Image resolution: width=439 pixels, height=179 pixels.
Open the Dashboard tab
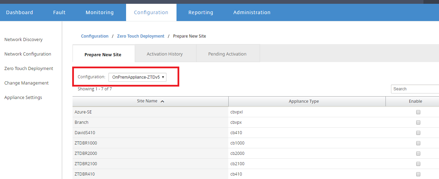(x=20, y=12)
